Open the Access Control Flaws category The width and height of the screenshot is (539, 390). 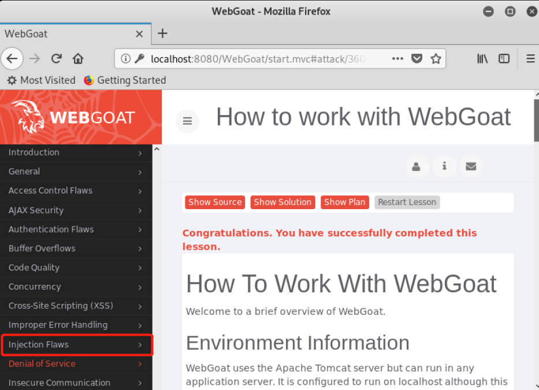pyautogui.click(x=76, y=191)
